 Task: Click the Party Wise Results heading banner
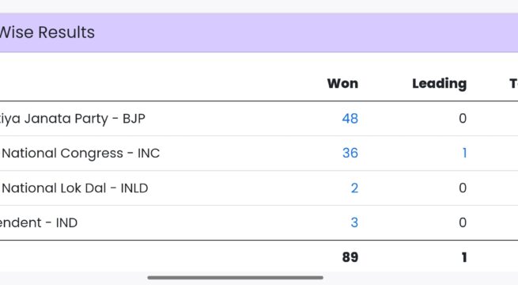tap(47, 32)
